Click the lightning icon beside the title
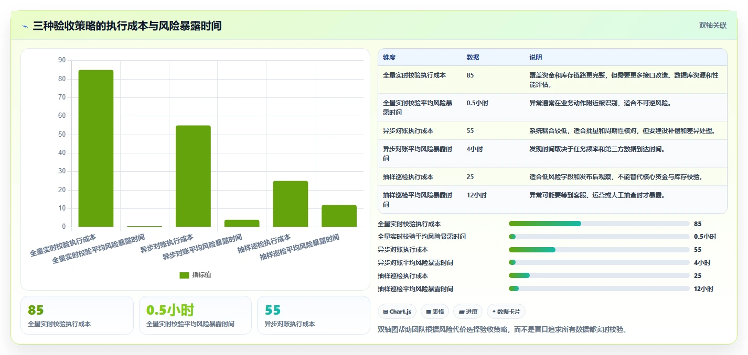 click(x=25, y=26)
